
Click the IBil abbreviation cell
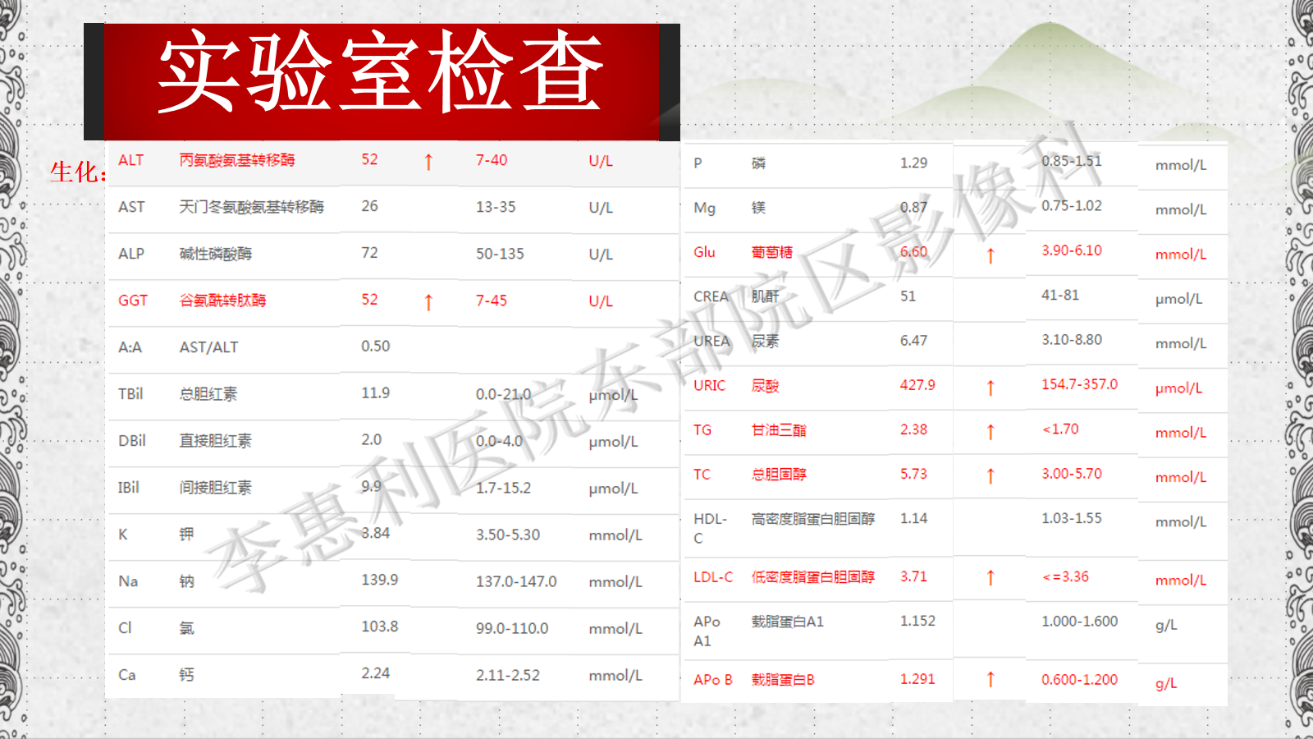click(x=129, y=488)
